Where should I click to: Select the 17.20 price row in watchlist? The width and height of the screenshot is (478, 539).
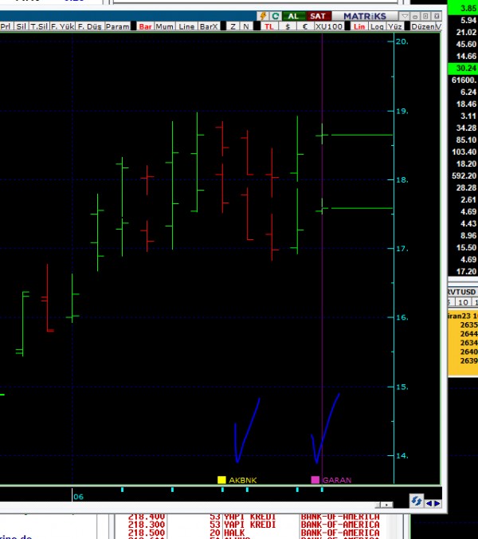pyautogui.click(x=463, y=272)
